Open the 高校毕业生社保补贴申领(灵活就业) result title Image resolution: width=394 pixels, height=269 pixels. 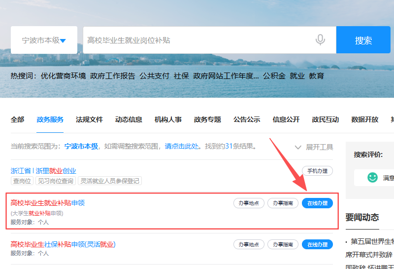tap(63, 244)
